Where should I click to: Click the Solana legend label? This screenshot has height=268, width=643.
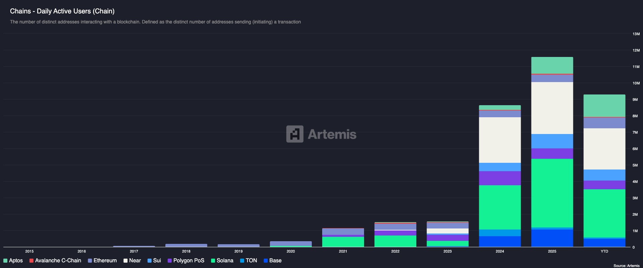225,261
